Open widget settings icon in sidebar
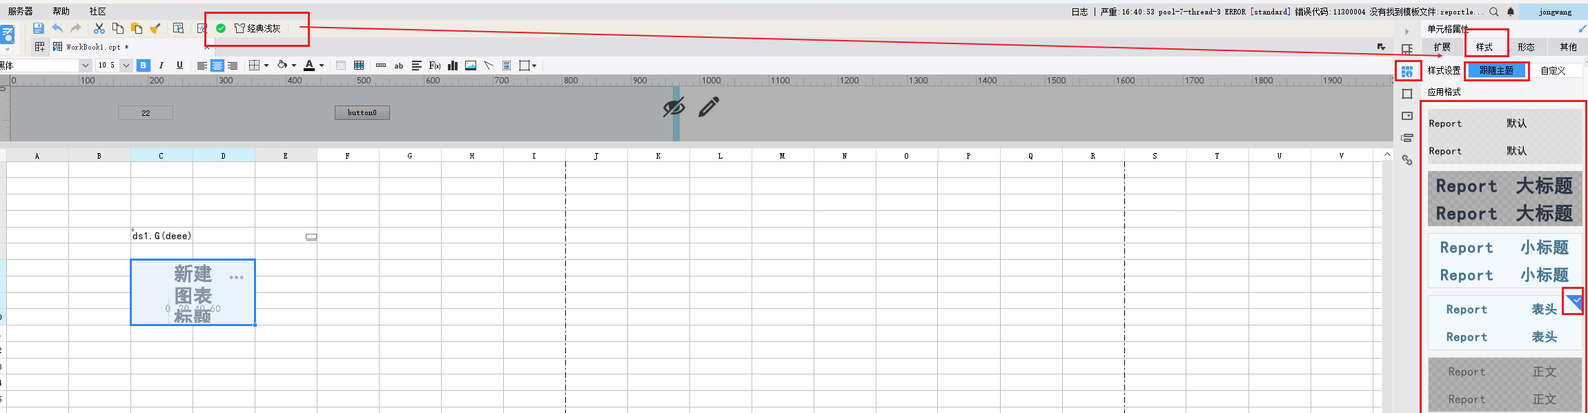The height and width of the screenshot is (413, 1588). [x=1407, y=116]
